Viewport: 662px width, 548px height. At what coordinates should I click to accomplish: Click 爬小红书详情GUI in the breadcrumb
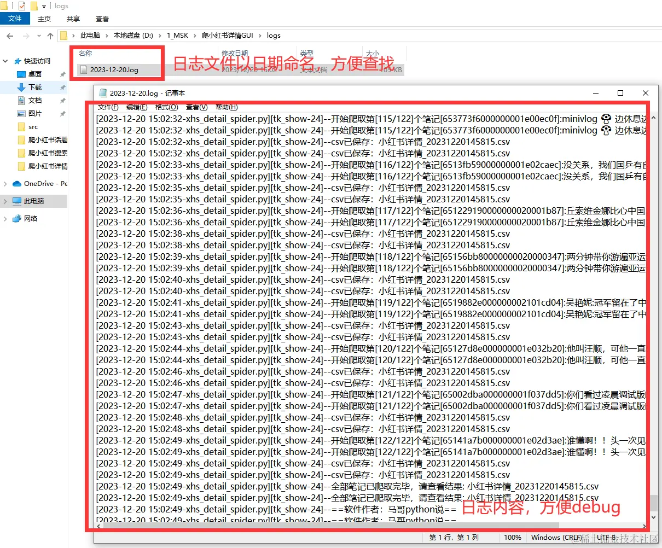tap(228, 36)
